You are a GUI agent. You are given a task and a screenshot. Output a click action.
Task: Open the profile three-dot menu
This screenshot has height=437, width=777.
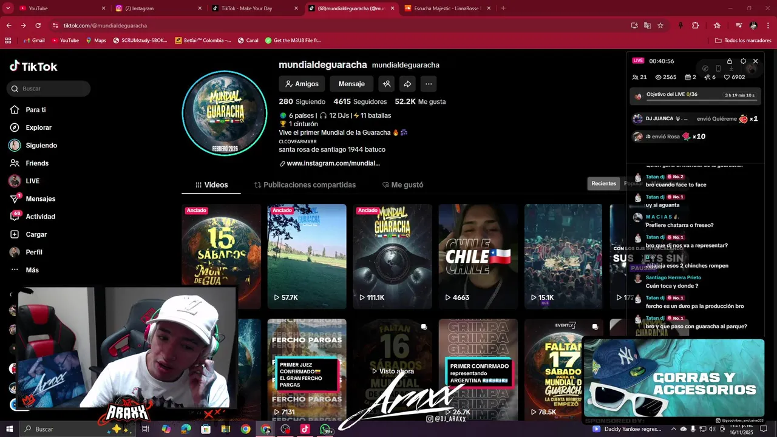point(429,84)
